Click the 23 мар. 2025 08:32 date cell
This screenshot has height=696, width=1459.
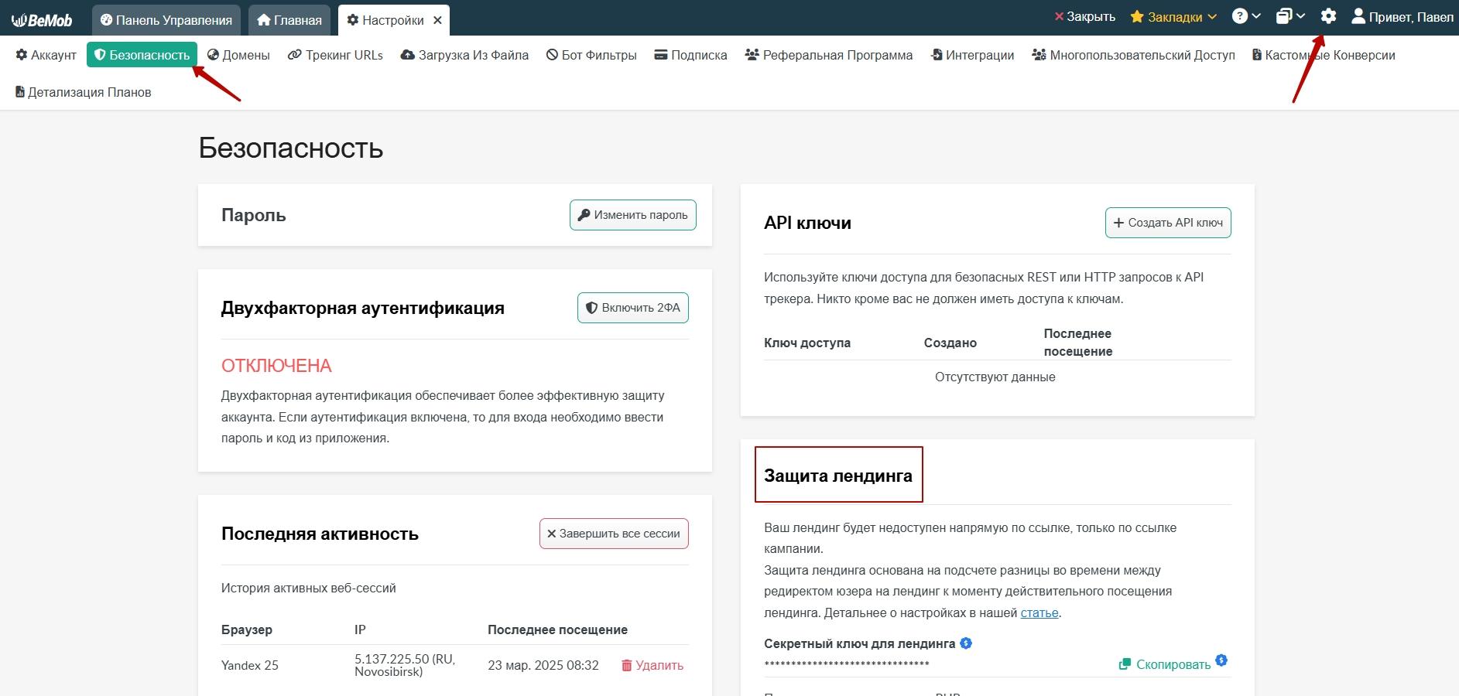pos(543,665)
